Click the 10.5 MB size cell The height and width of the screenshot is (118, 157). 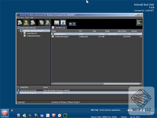pyautogui.click(x=101, y=37)
